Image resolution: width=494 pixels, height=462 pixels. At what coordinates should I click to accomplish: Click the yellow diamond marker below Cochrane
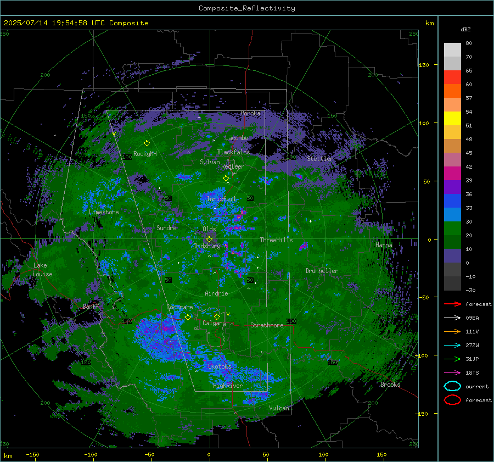188,317
